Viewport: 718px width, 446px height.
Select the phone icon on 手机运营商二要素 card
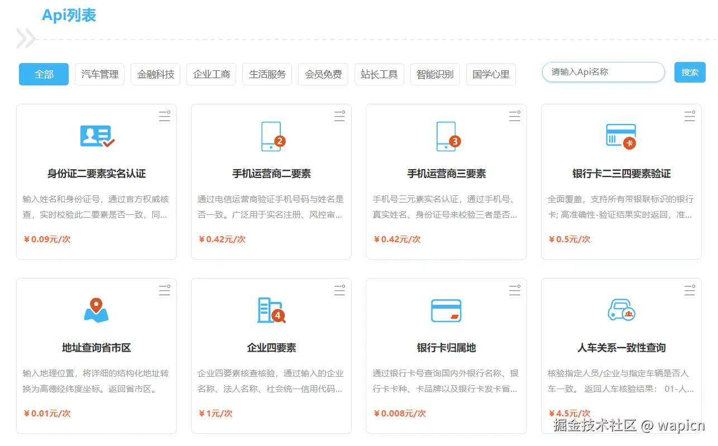(x=271, y=136)
